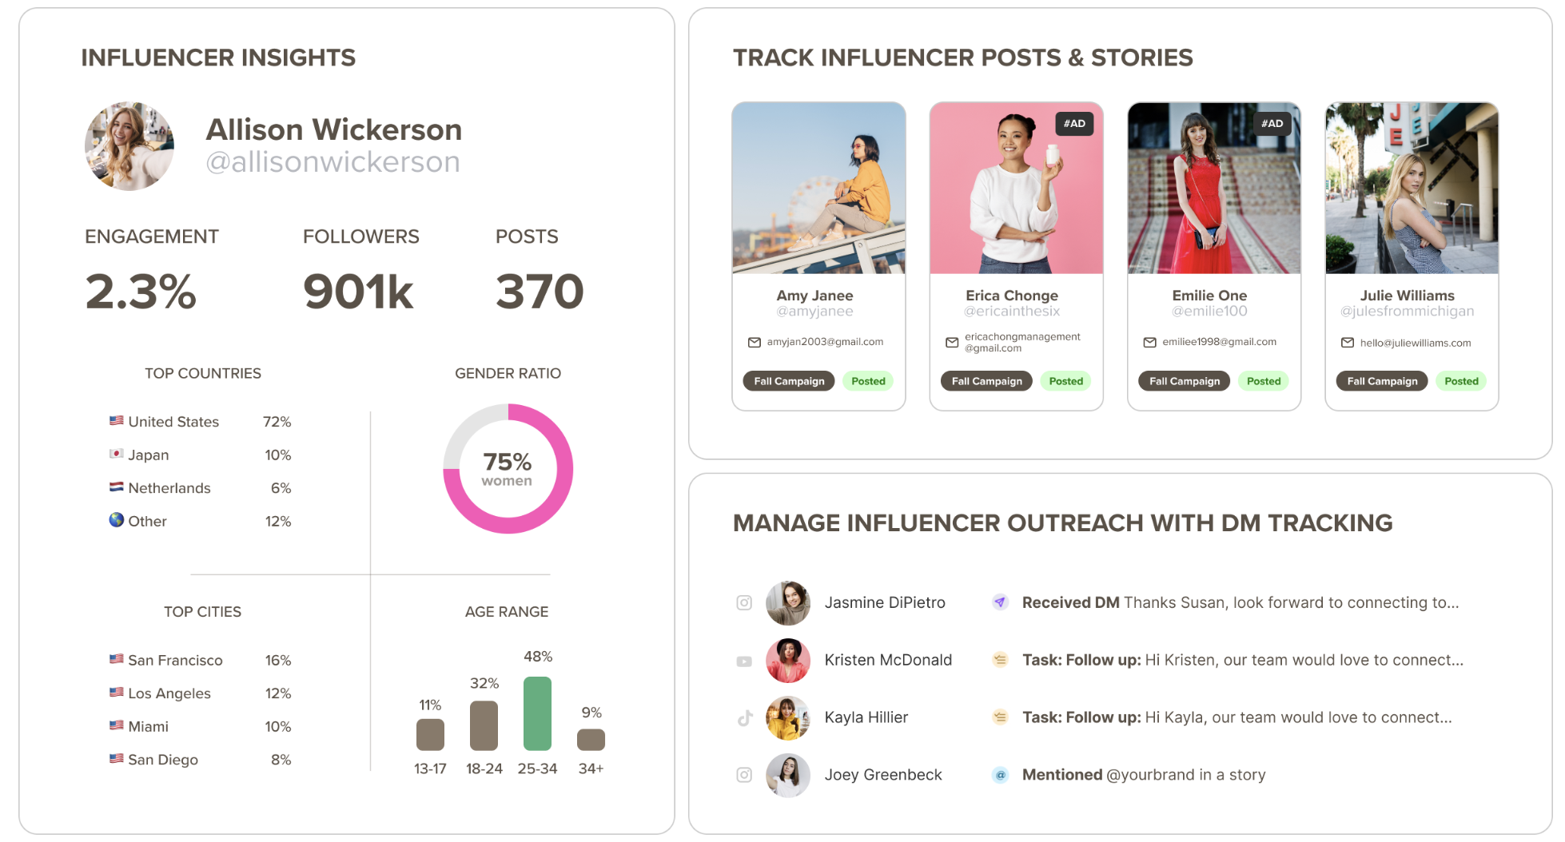Screen dimensions: 1565x842
Task: Toggle Posted status for Julie Williams
Action: point(1461,382)
